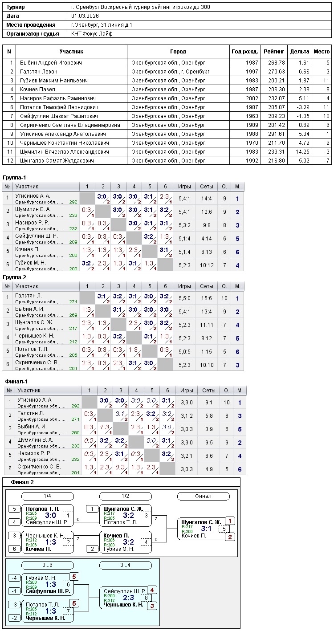
Task: Click the 3:1 score of the bracket final
Action: point(206,529)
